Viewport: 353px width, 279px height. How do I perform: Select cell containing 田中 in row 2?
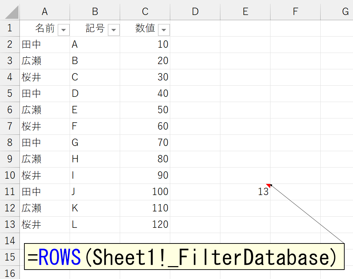click(45, 44)
